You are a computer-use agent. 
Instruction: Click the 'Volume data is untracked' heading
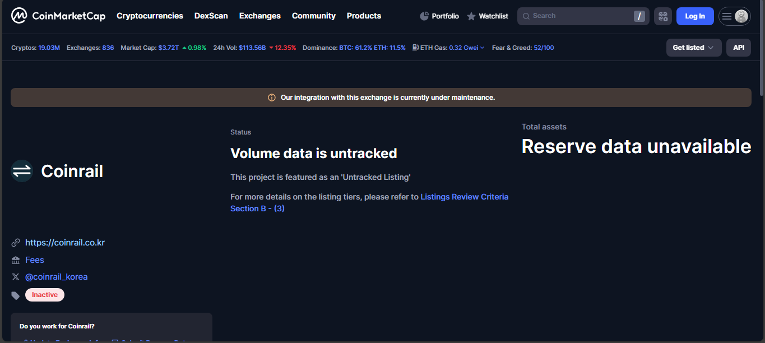pos(314,153)
